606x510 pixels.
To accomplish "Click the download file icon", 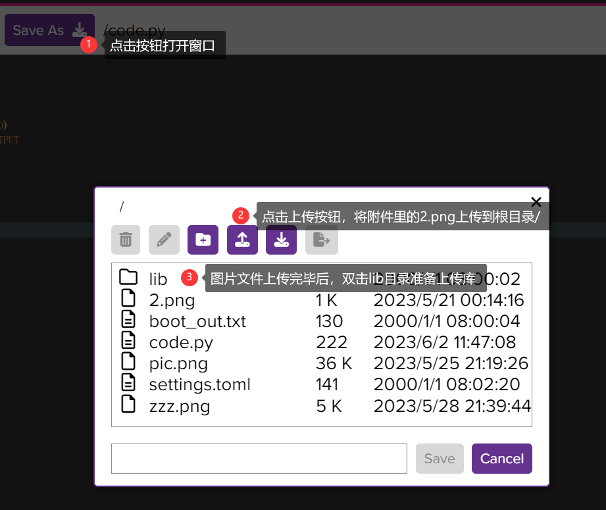I will coord(282,240).
